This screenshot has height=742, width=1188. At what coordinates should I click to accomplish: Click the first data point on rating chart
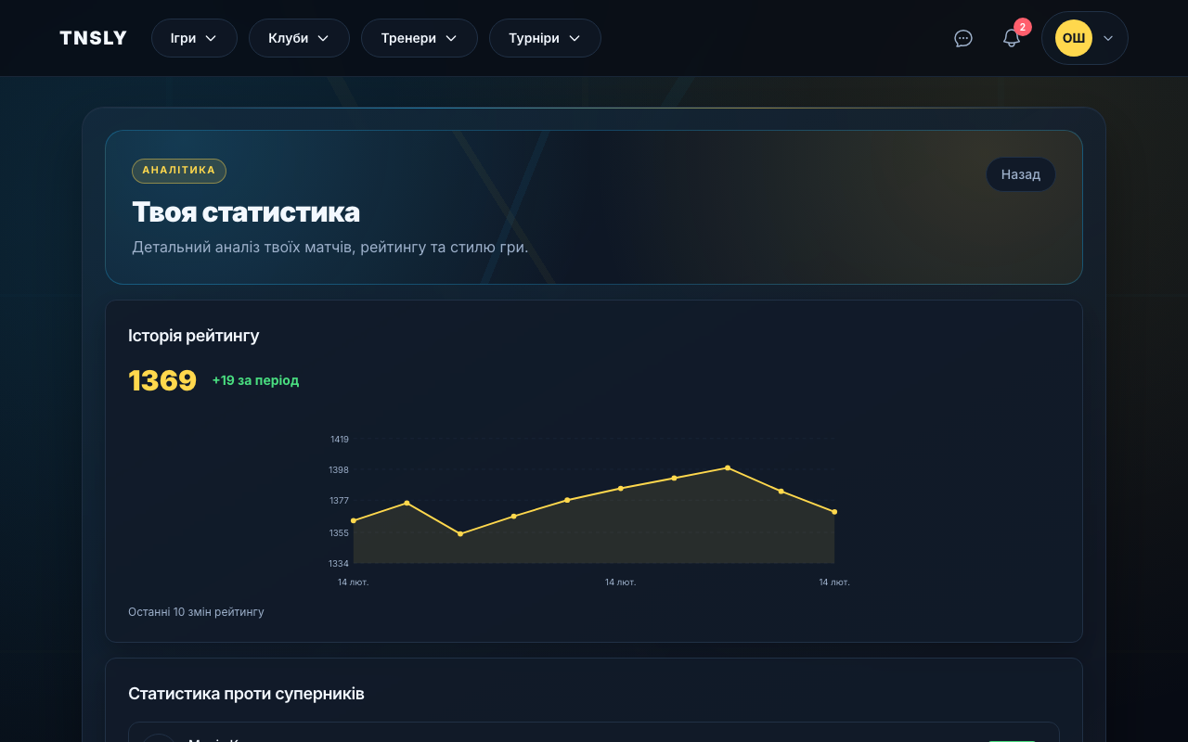click(x=354, y=520)
